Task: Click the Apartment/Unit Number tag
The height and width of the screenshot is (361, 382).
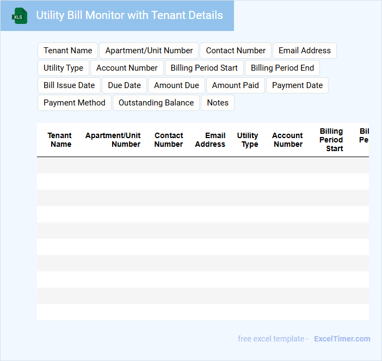Action: point(149,51)
